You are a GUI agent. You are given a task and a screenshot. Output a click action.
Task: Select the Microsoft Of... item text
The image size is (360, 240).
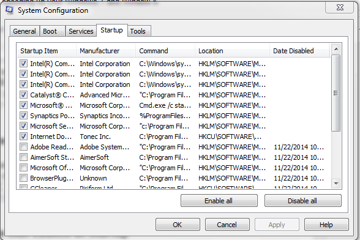(x=52, y=168)
